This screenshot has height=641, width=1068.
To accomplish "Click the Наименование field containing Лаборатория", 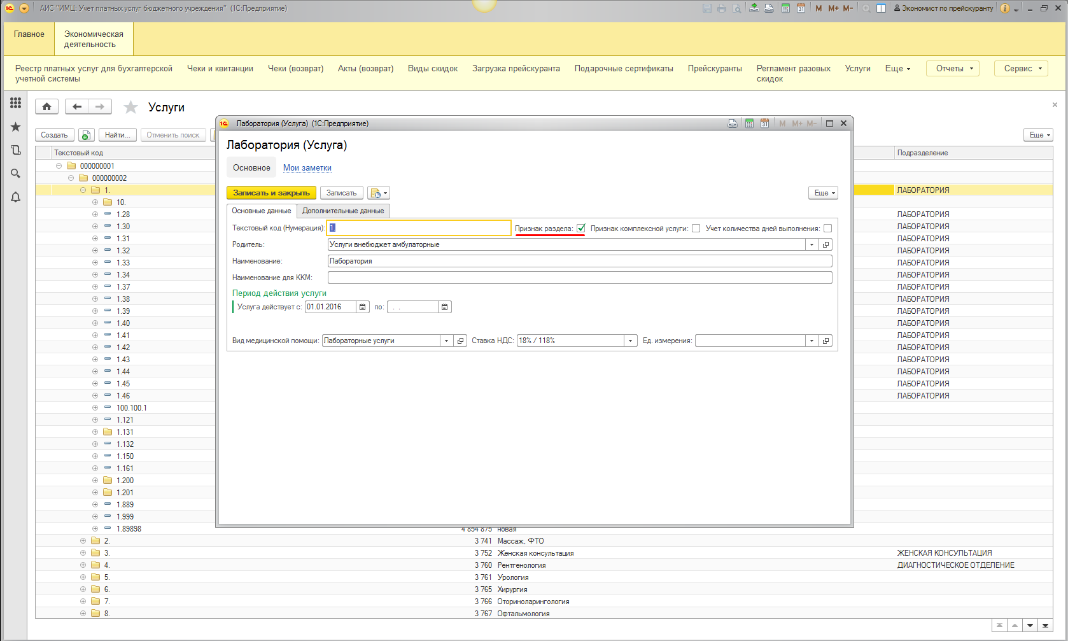I will pyautogui.click(x=580, y=261).
